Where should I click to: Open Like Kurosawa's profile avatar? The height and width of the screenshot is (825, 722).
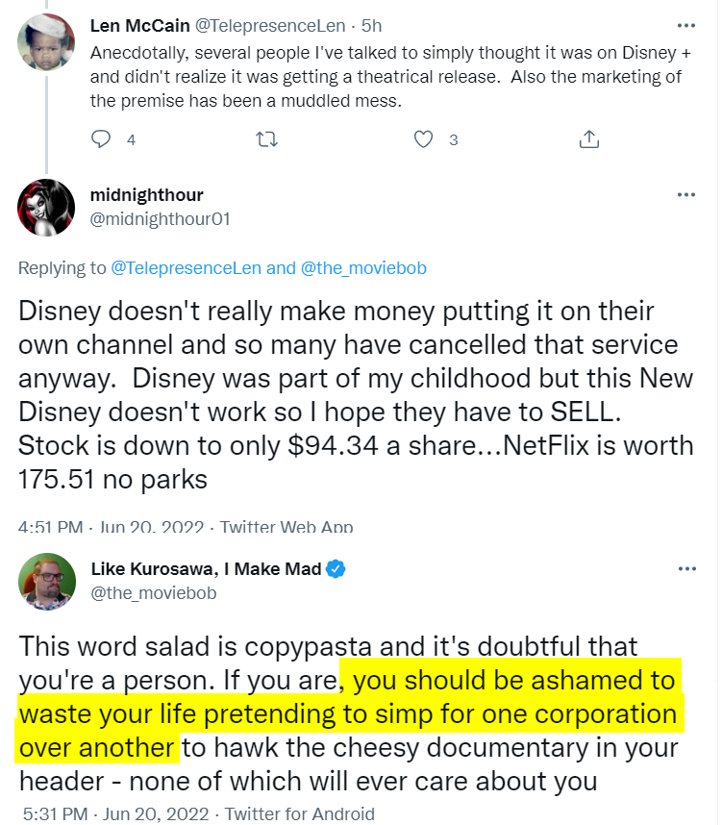coord(46,581)
